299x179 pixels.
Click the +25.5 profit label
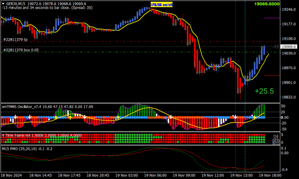[264, 91]
